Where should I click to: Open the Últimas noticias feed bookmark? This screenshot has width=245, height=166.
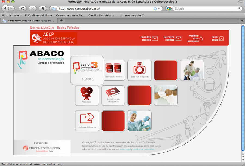133,16
